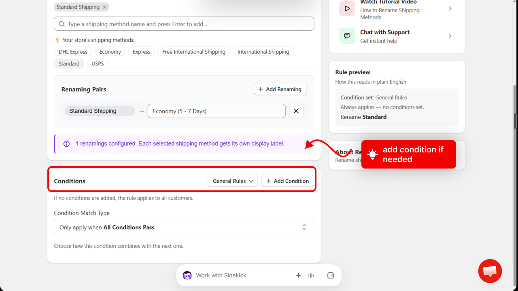Open Chat with Support
This screenshot has width=518, height=291.
click(x=397, y=36)
